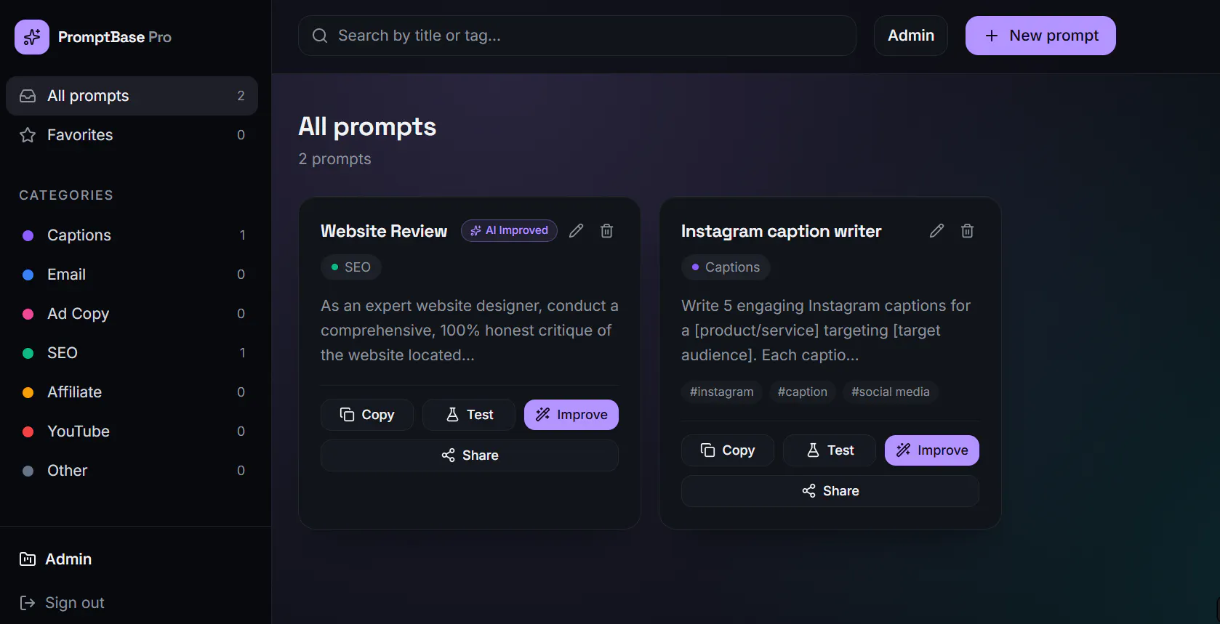1220x624 pixels.
Task: Improve the Instagram caption writer prompt
Action: (x=932, y=450)
